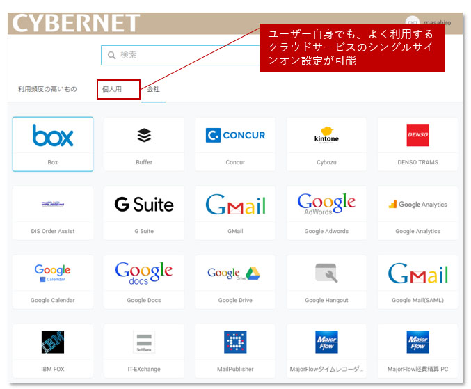
Task: Click the "DIS Order Assist" label
Action: click(53, 231)
